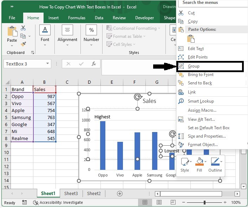
Task: Choose Format Object from context menu
Action: click(x=203, y=145)
